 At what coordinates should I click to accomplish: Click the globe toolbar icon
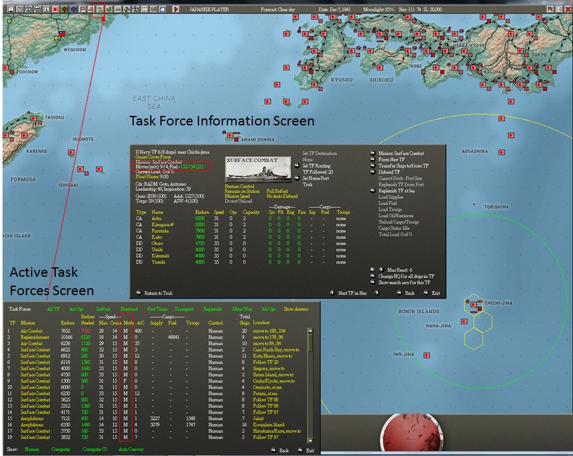[x=127, y=9]
